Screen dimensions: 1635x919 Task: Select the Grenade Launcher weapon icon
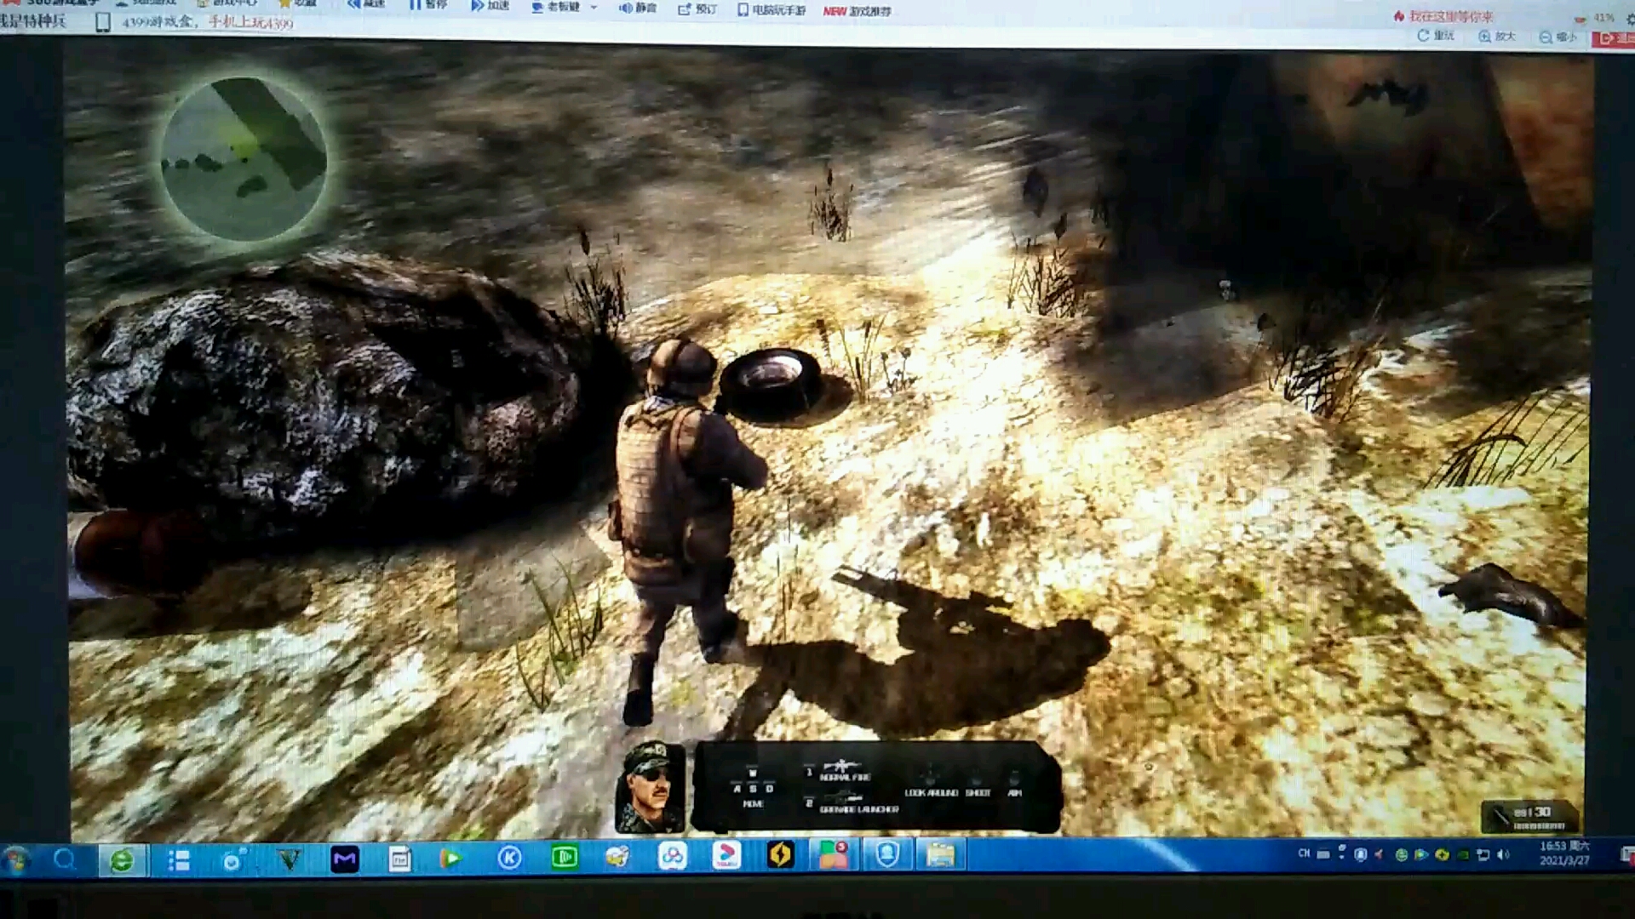tap(845, 798)
